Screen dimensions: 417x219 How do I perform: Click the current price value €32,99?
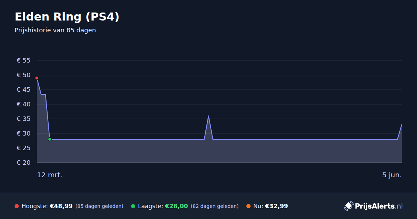(x=277, y=206)
